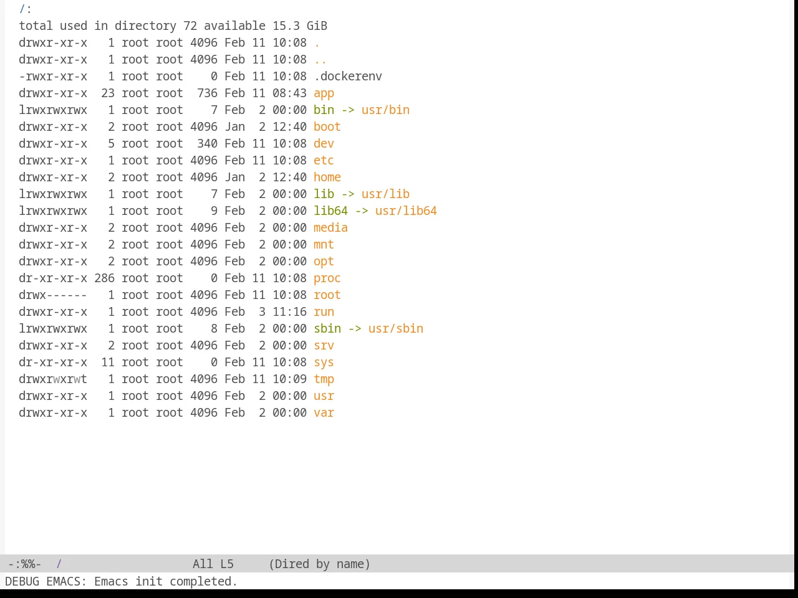Click the lib64 symlink name
798x598 pixels.
tap(330, 211)
